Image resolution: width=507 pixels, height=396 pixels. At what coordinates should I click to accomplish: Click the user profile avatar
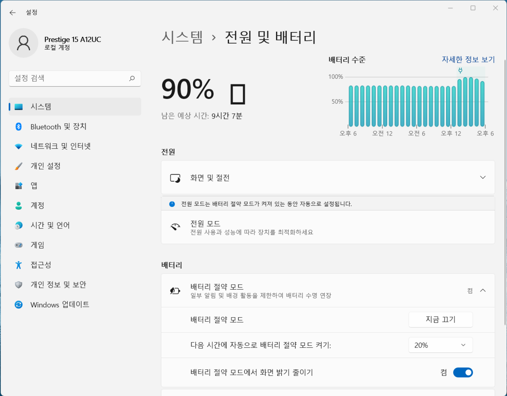click(23, 43)
